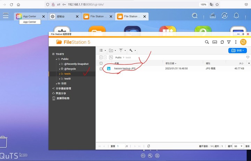The image size is (251, 161).
Task: Select the TX-872 root node
Action: click(60, 54)
